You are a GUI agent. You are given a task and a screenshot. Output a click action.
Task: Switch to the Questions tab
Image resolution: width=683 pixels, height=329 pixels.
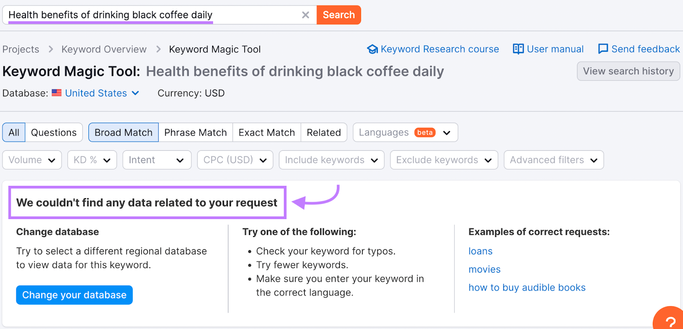54,133
